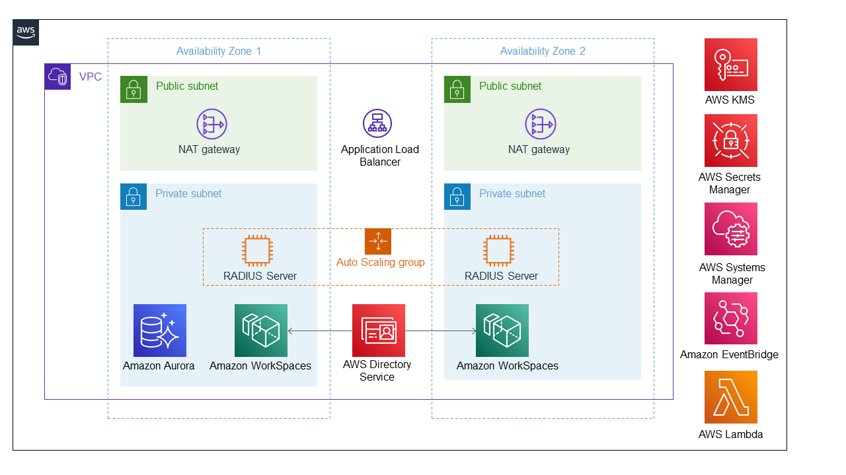Click the VPC cloud icon
This screenshot has height=475, width=846.
coord(58,77)
